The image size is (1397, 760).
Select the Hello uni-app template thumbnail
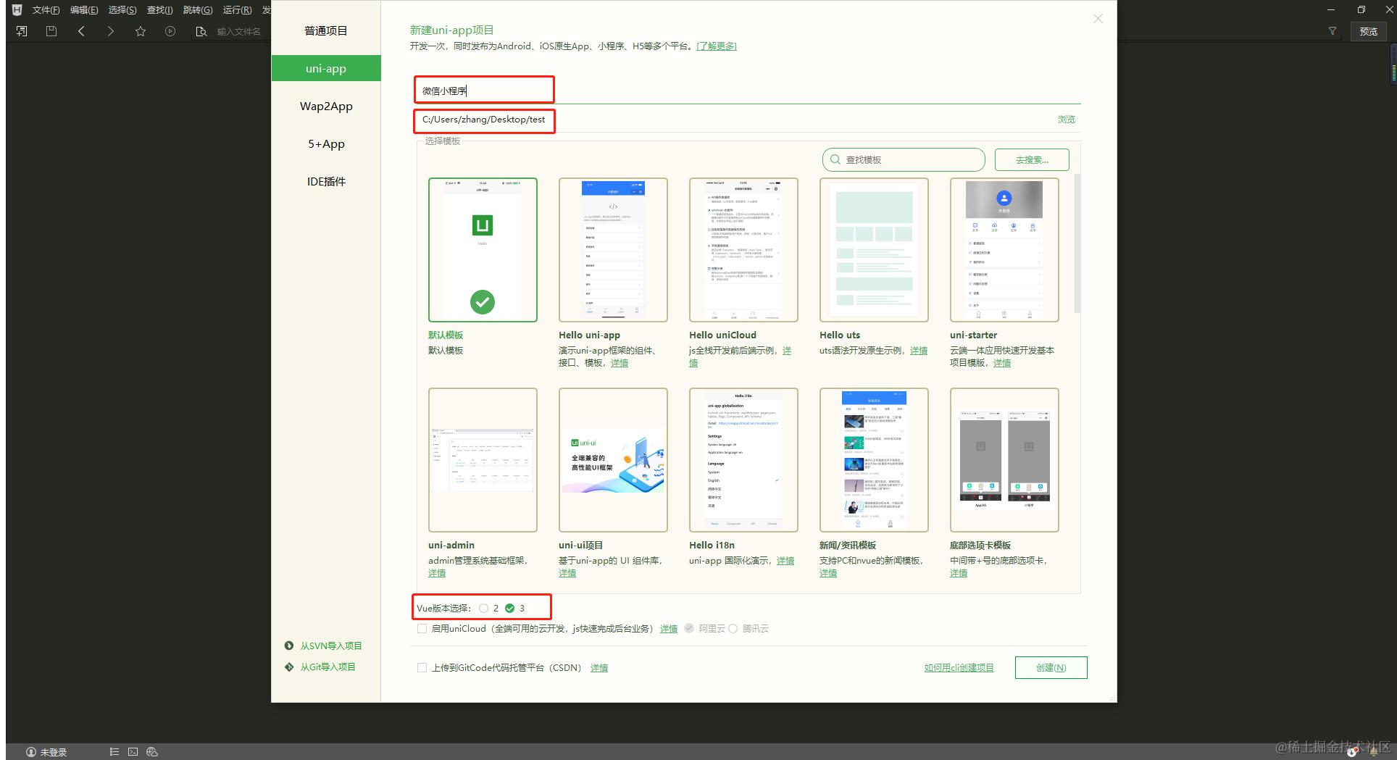click(613, 250)
